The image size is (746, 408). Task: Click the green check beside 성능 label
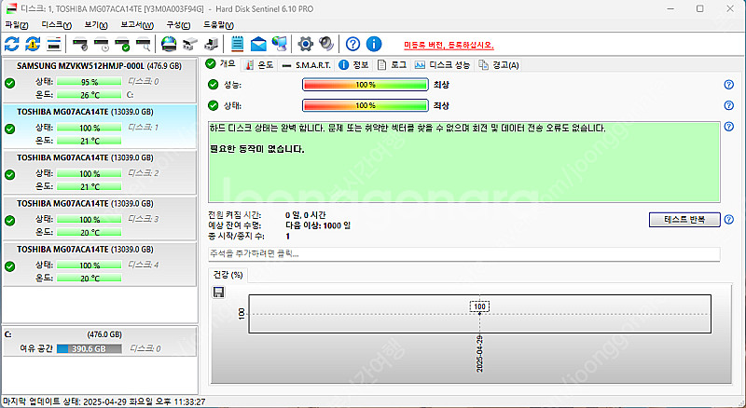[x=214, y=85]
